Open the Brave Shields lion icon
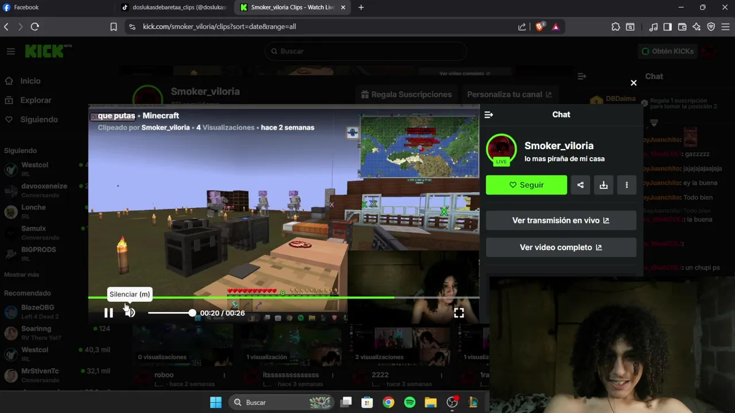735x413 pixels. tap(540, 26)
